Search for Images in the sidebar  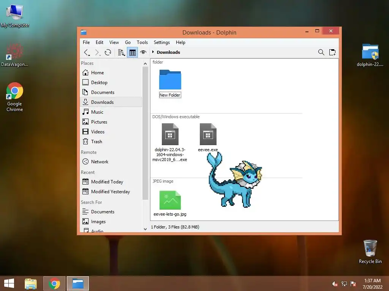(111, 221)
